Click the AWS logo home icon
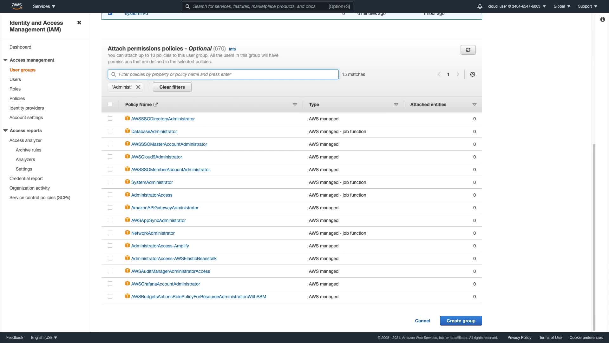Screen dimensions: 609x343 point(16,6)
